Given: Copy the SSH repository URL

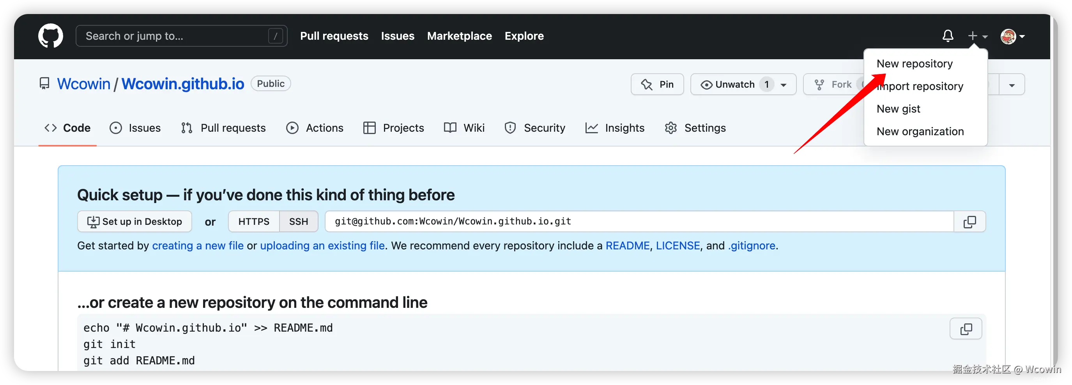Looking at the screenshot, I should pos(969,222).
